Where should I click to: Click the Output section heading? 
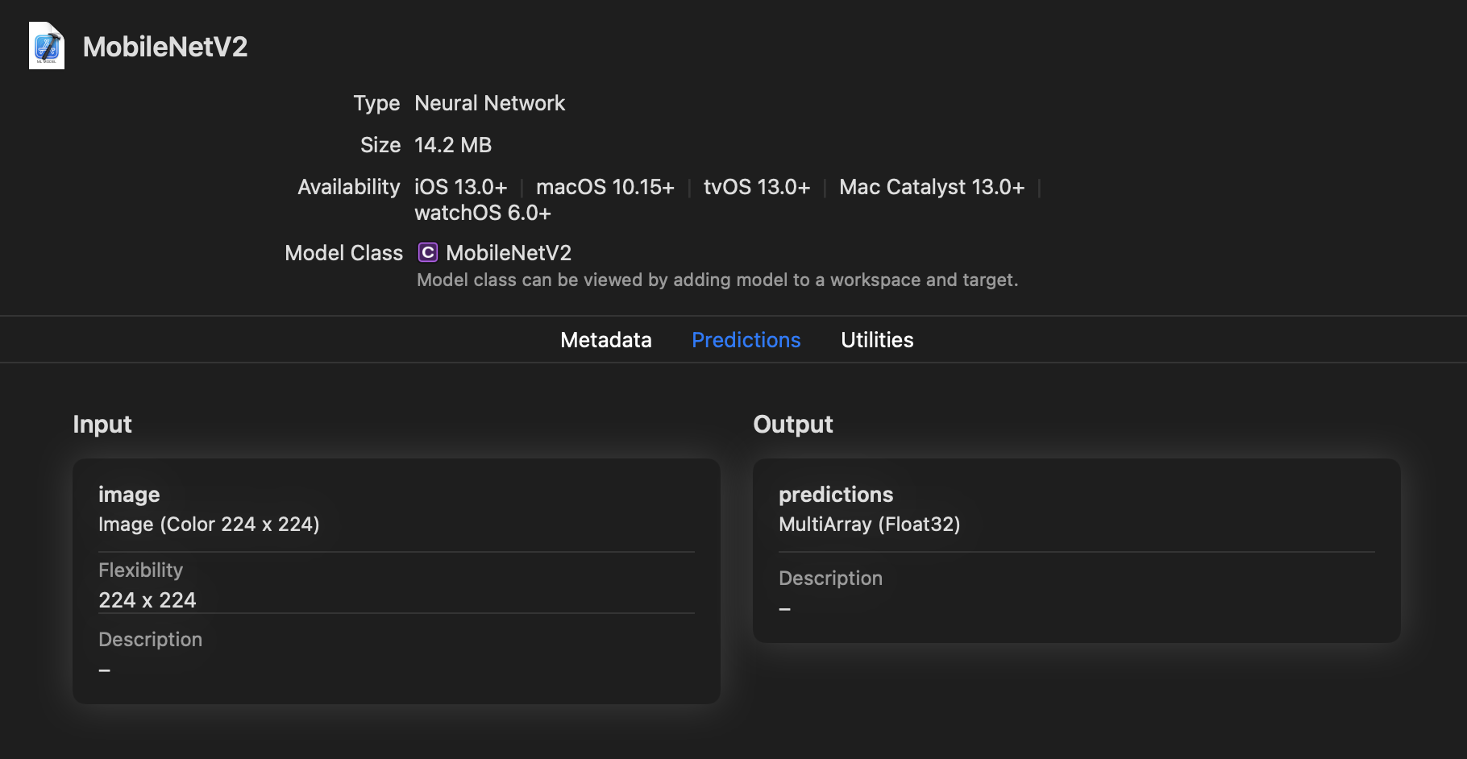pos(793,425)
